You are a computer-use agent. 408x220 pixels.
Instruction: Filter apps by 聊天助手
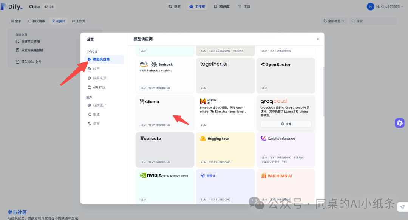coord(36,21)
